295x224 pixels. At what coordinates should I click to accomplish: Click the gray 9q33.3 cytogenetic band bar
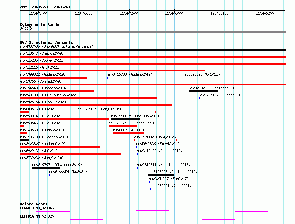(x=152, y=32)
